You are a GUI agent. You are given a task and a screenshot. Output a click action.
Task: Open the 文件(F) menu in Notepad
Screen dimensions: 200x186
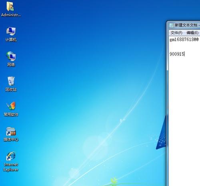pyautogui.click(x=176, y=33)
